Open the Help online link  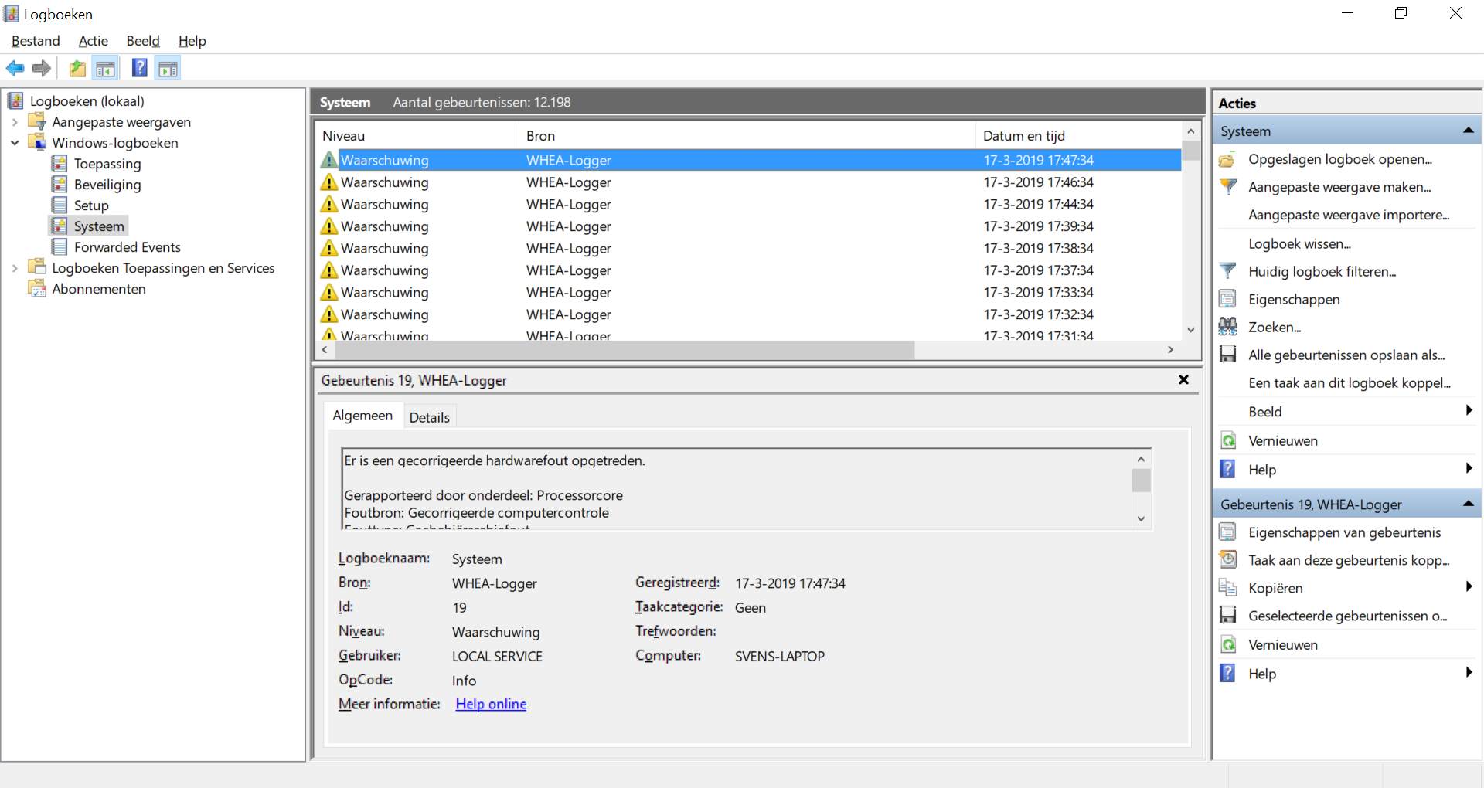point(491,704)
